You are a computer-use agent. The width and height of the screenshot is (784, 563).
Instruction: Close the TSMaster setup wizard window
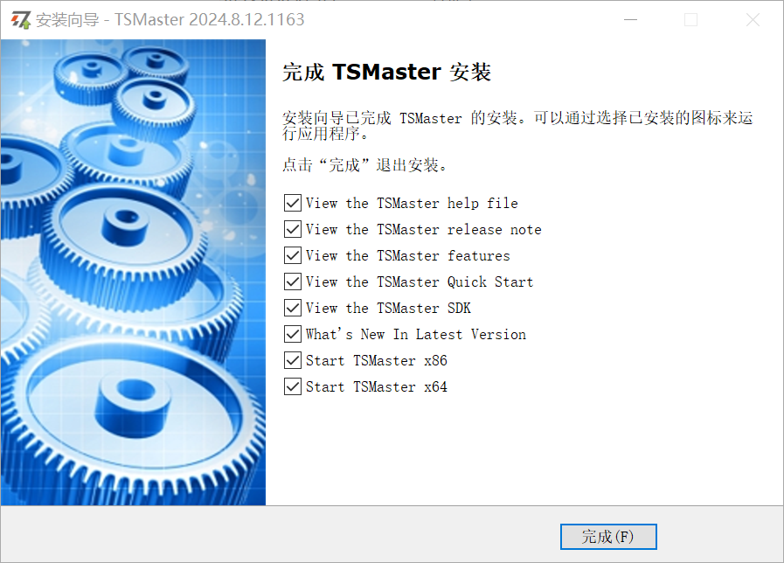tap(753, 20)
